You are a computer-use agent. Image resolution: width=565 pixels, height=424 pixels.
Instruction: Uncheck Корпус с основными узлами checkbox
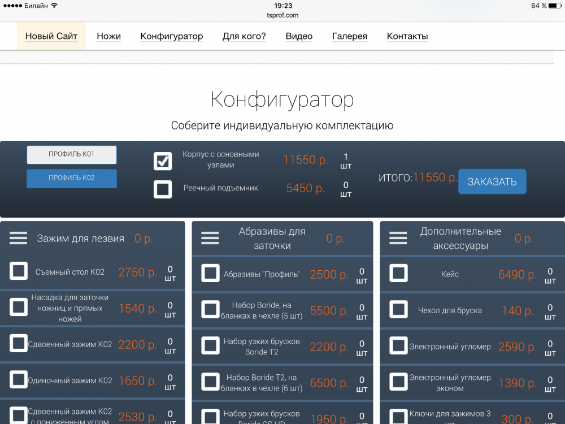pyautogui.click(x=163, y=161)
